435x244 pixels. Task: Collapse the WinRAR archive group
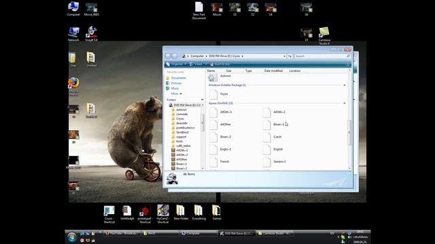click(345, 103)
